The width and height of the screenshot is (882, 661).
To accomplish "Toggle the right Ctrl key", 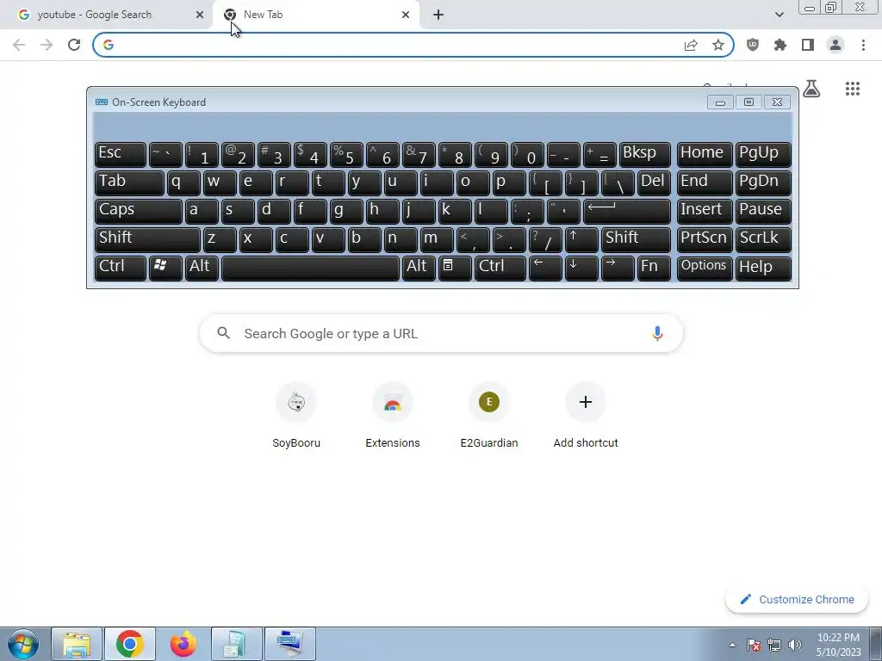I will 500,268.
